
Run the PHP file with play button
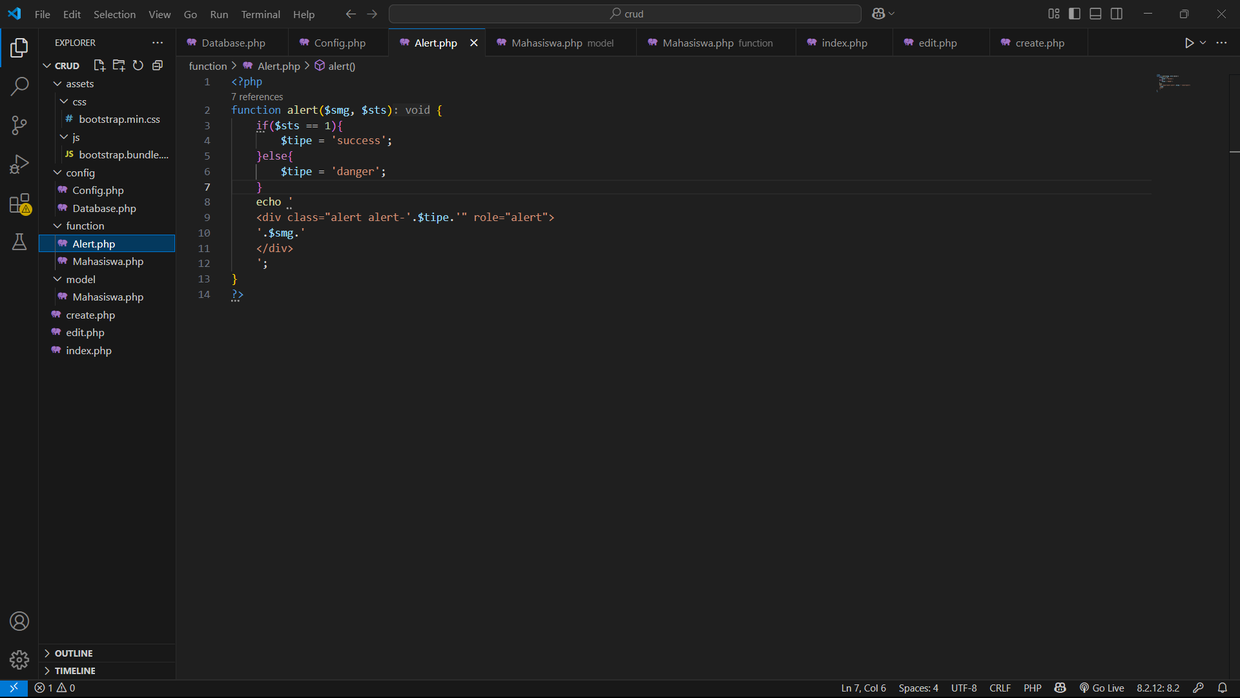pos(1189,43)
